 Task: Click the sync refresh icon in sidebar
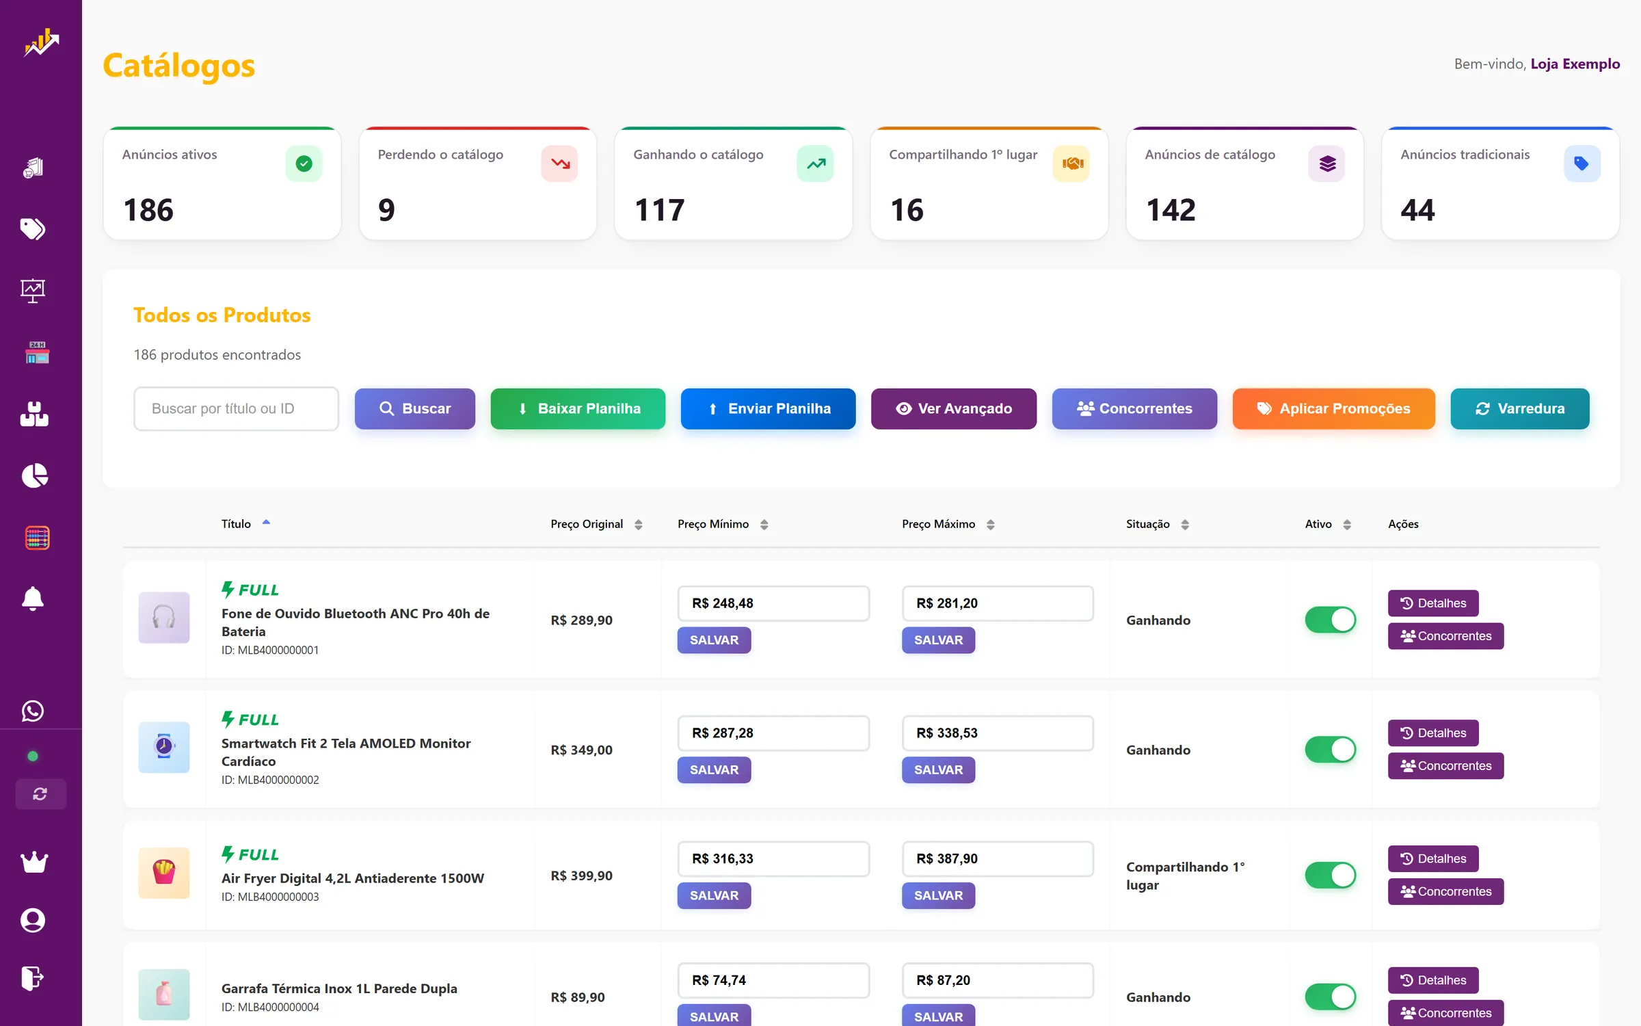[40, 793]
